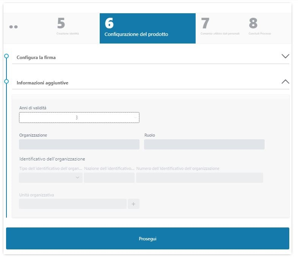Select step 6 Configurazione del prodotto
The image size is (298, 260).
147,28
